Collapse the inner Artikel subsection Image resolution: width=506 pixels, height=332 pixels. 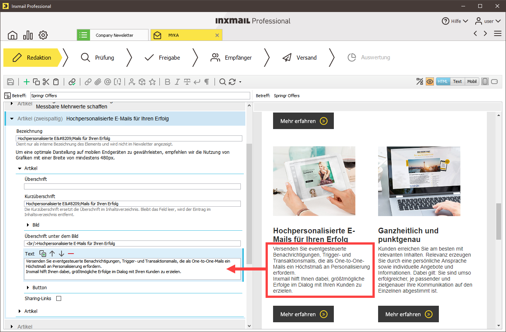[20, 168]
